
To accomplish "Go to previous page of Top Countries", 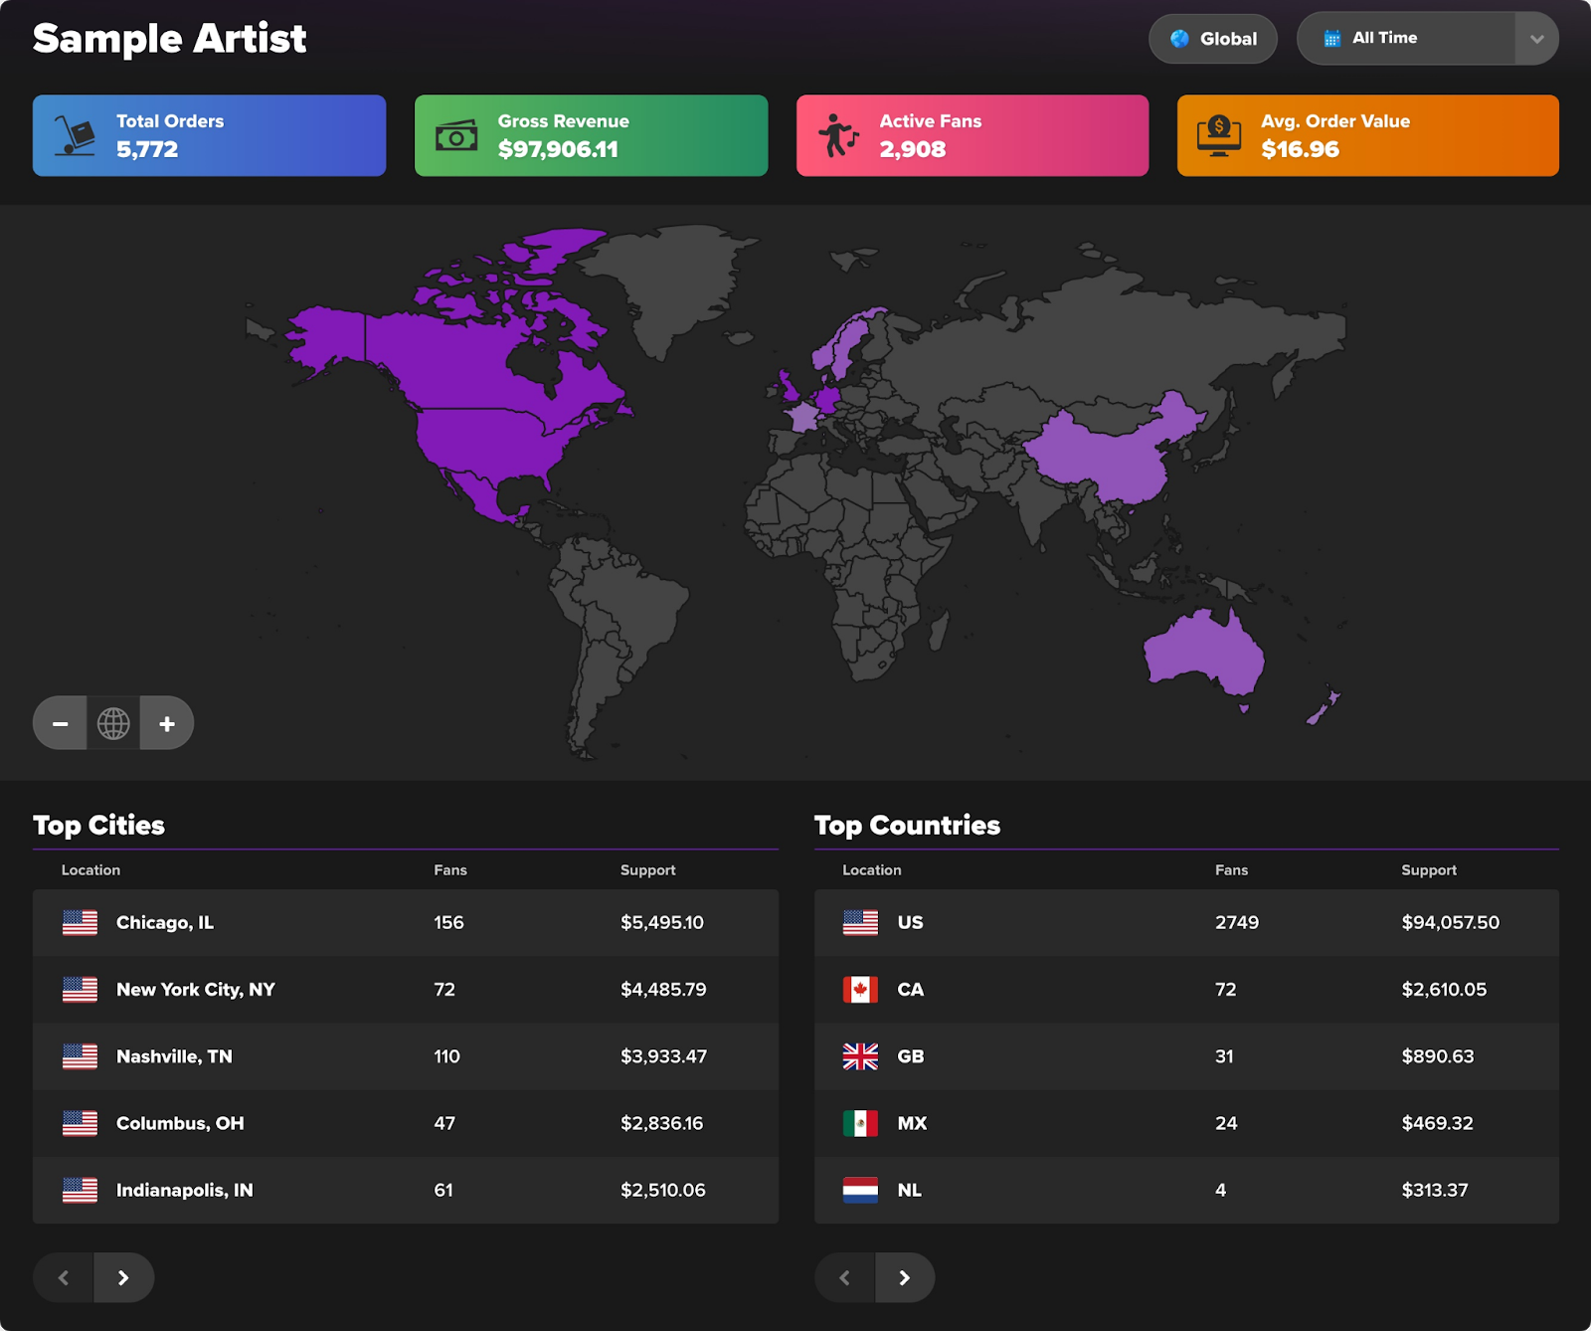I will (x=844, y=1277).
